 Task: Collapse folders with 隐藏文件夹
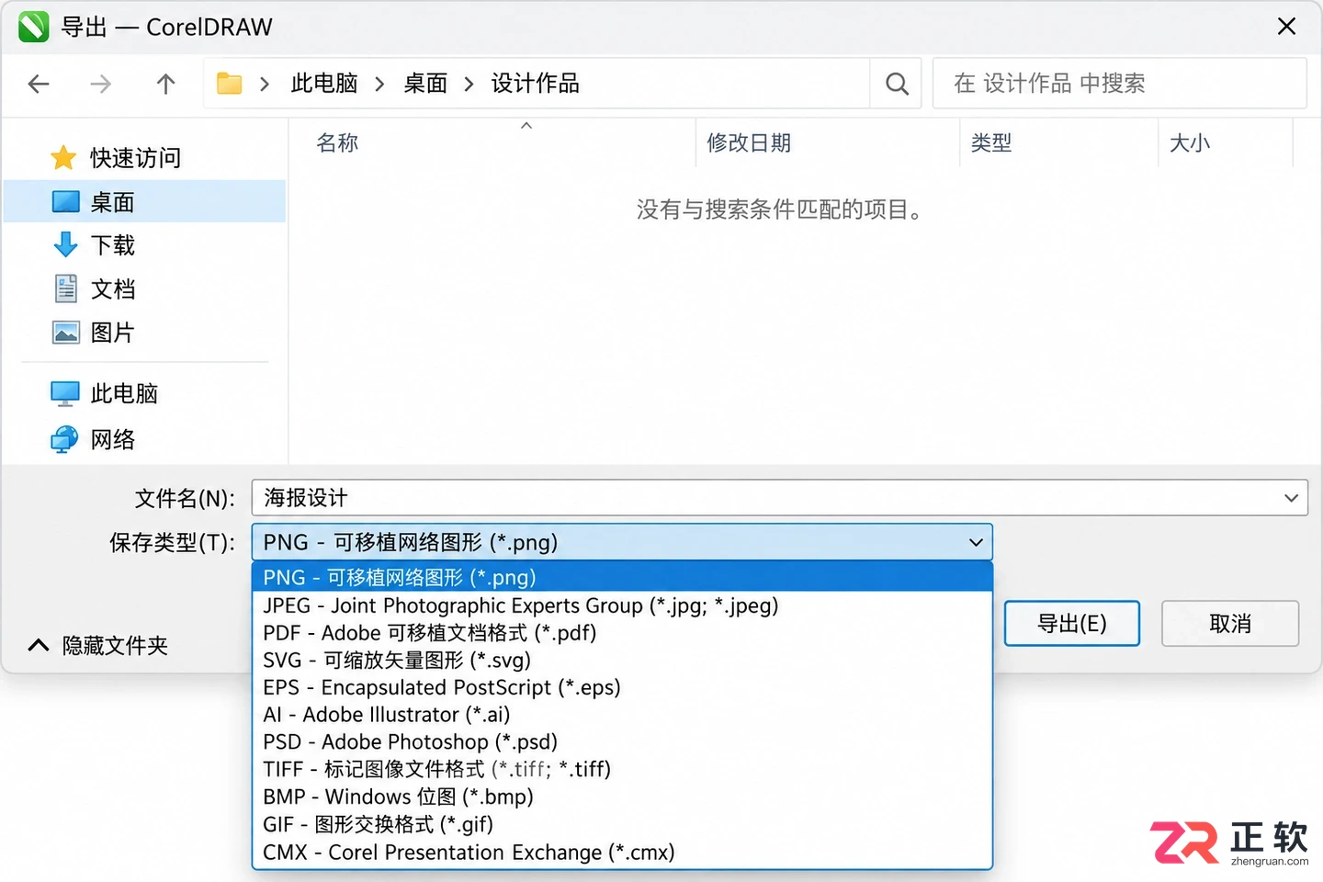tap(98, 645)
